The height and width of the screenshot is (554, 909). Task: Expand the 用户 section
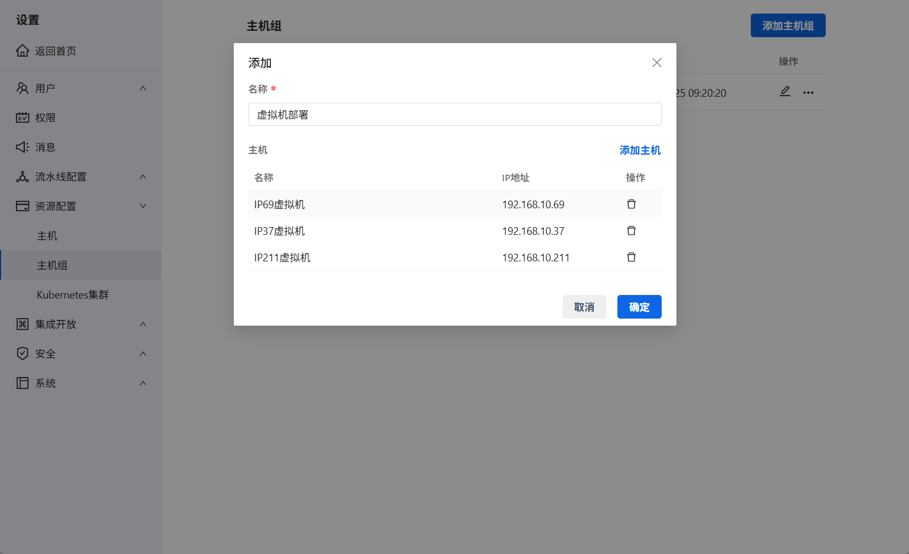click(x=142, y=87)
